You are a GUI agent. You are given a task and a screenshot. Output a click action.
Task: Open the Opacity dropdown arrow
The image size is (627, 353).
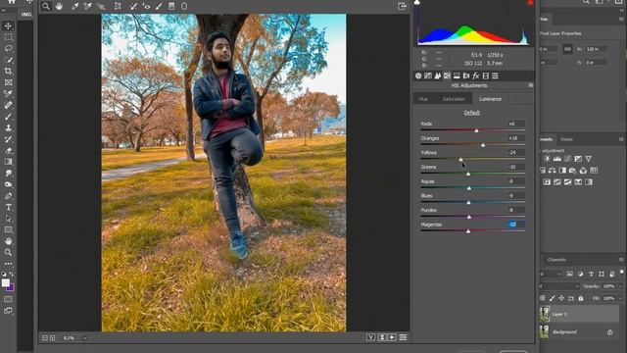tap(620, 286)
